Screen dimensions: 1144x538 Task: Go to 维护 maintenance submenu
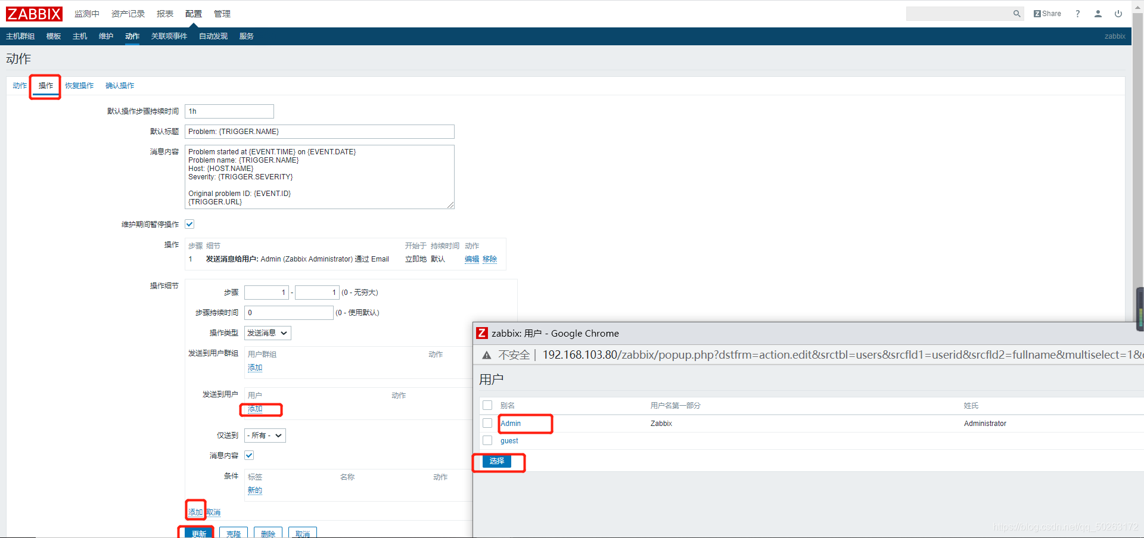coord(106,36)
